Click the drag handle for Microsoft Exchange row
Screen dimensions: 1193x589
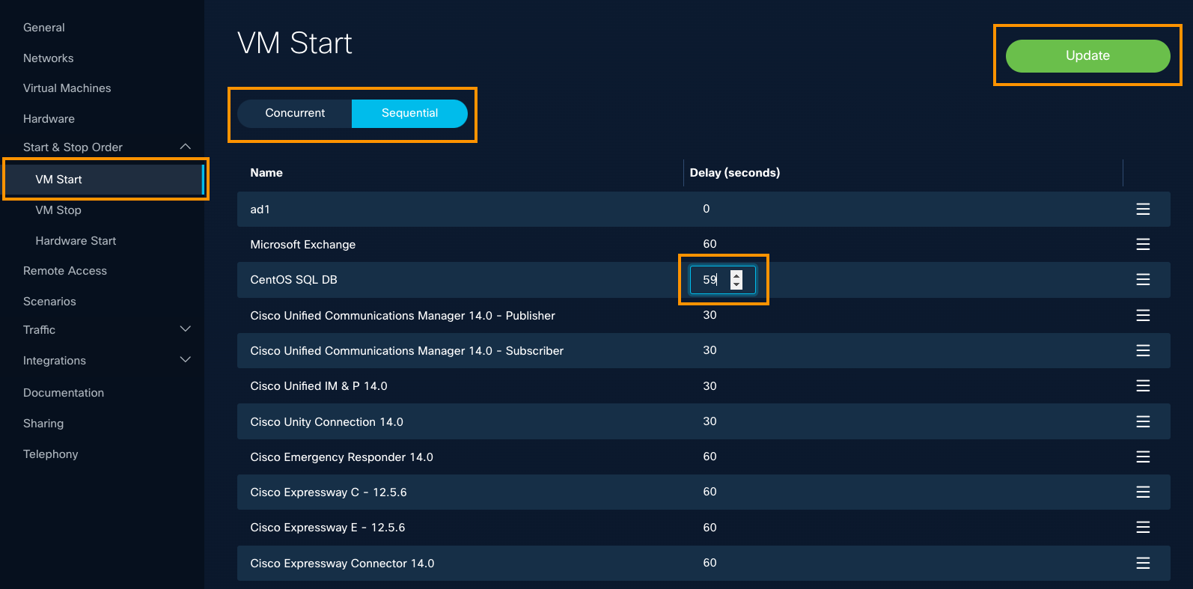coord(1143,244)
